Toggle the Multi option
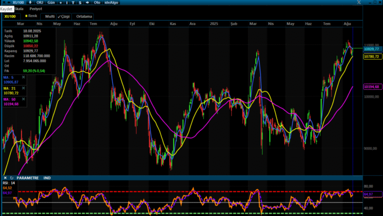The height and width of the screenshot is (216, 383). 49,16
